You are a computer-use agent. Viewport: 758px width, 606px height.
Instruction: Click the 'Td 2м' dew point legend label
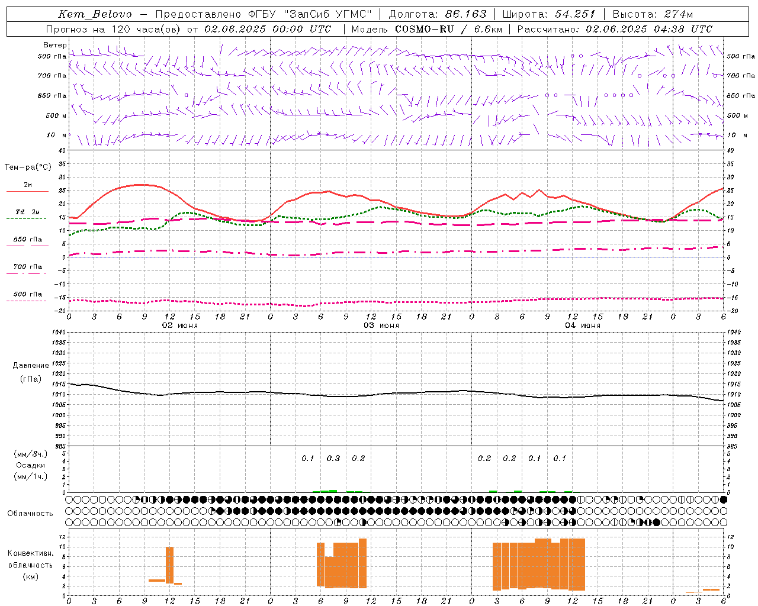point(28,212)
